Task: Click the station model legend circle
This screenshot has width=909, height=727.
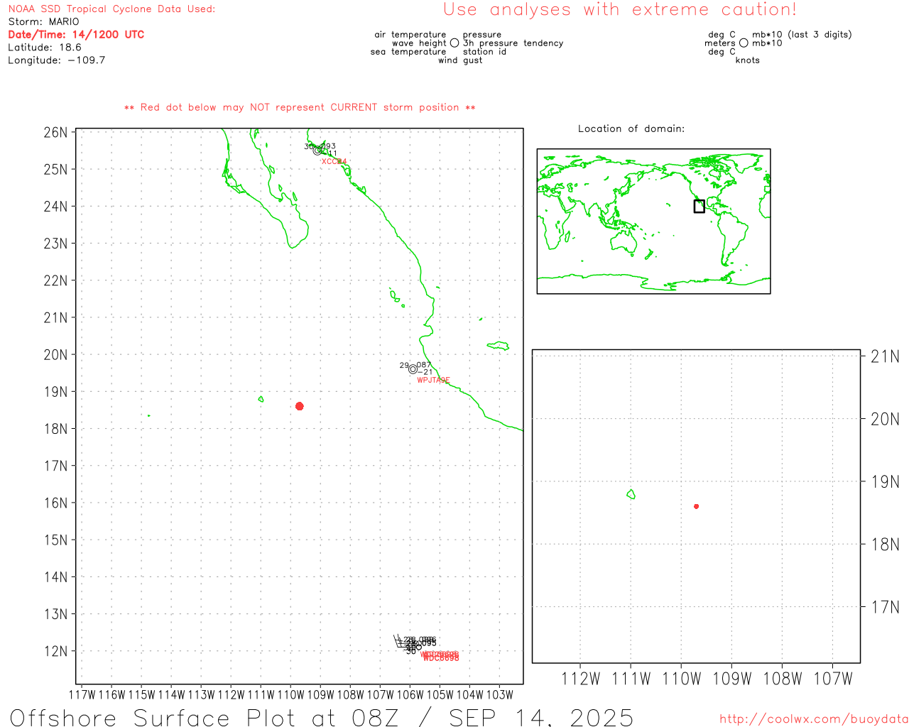Action: coord(454,43)
